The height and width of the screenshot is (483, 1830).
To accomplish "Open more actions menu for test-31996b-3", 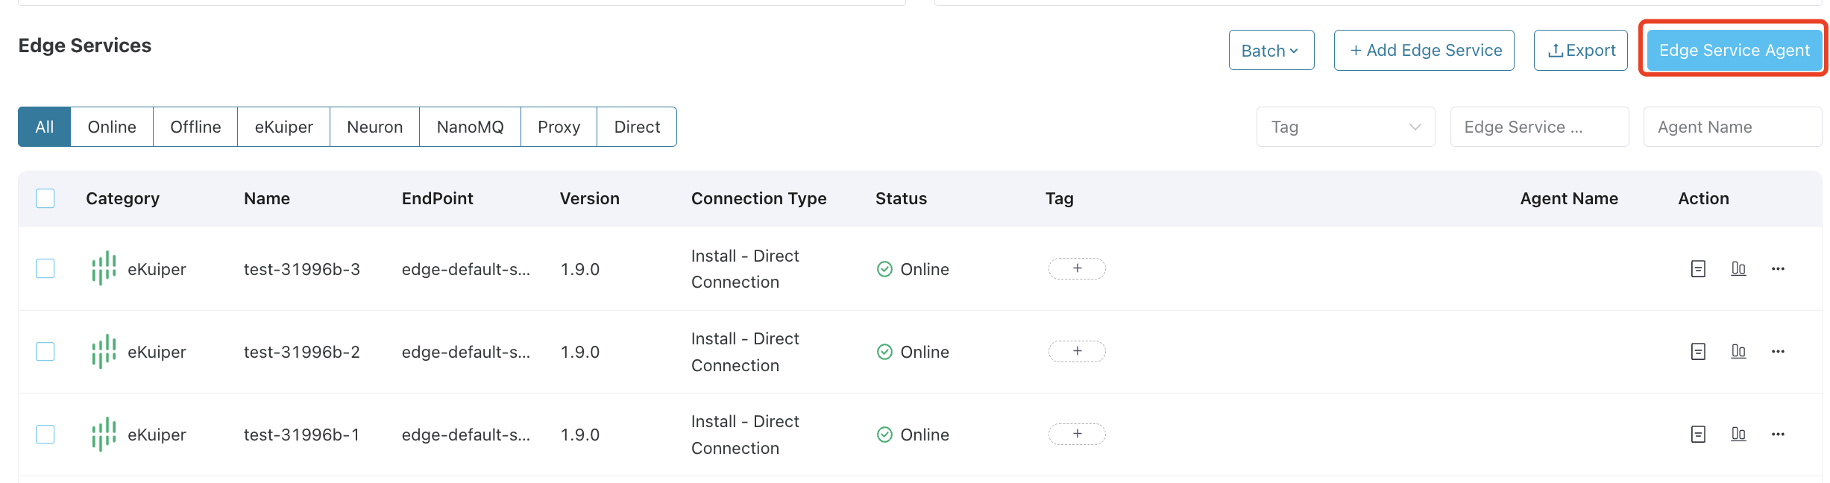I will 1778,269.
